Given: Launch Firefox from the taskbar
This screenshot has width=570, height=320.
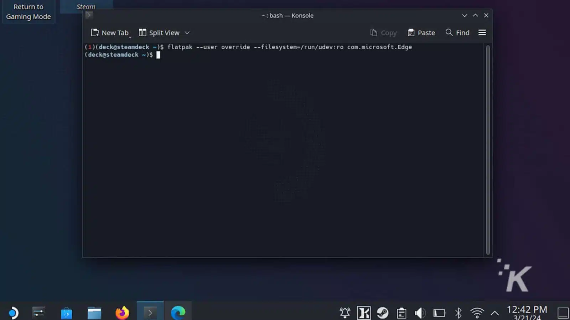Looking at the screenshot, I should [x=122, y=313].
